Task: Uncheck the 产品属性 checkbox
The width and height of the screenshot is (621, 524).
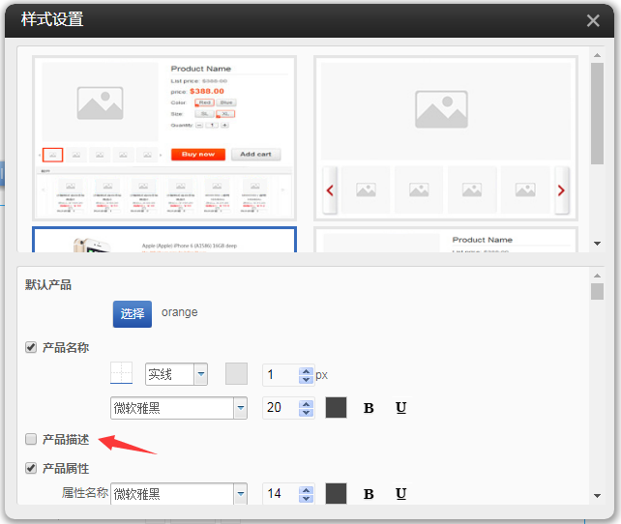Action: (x=31, y=468)
